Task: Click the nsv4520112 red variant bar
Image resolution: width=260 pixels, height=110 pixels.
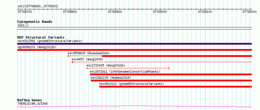Action: pyautogui.click(x=176, y=87)
